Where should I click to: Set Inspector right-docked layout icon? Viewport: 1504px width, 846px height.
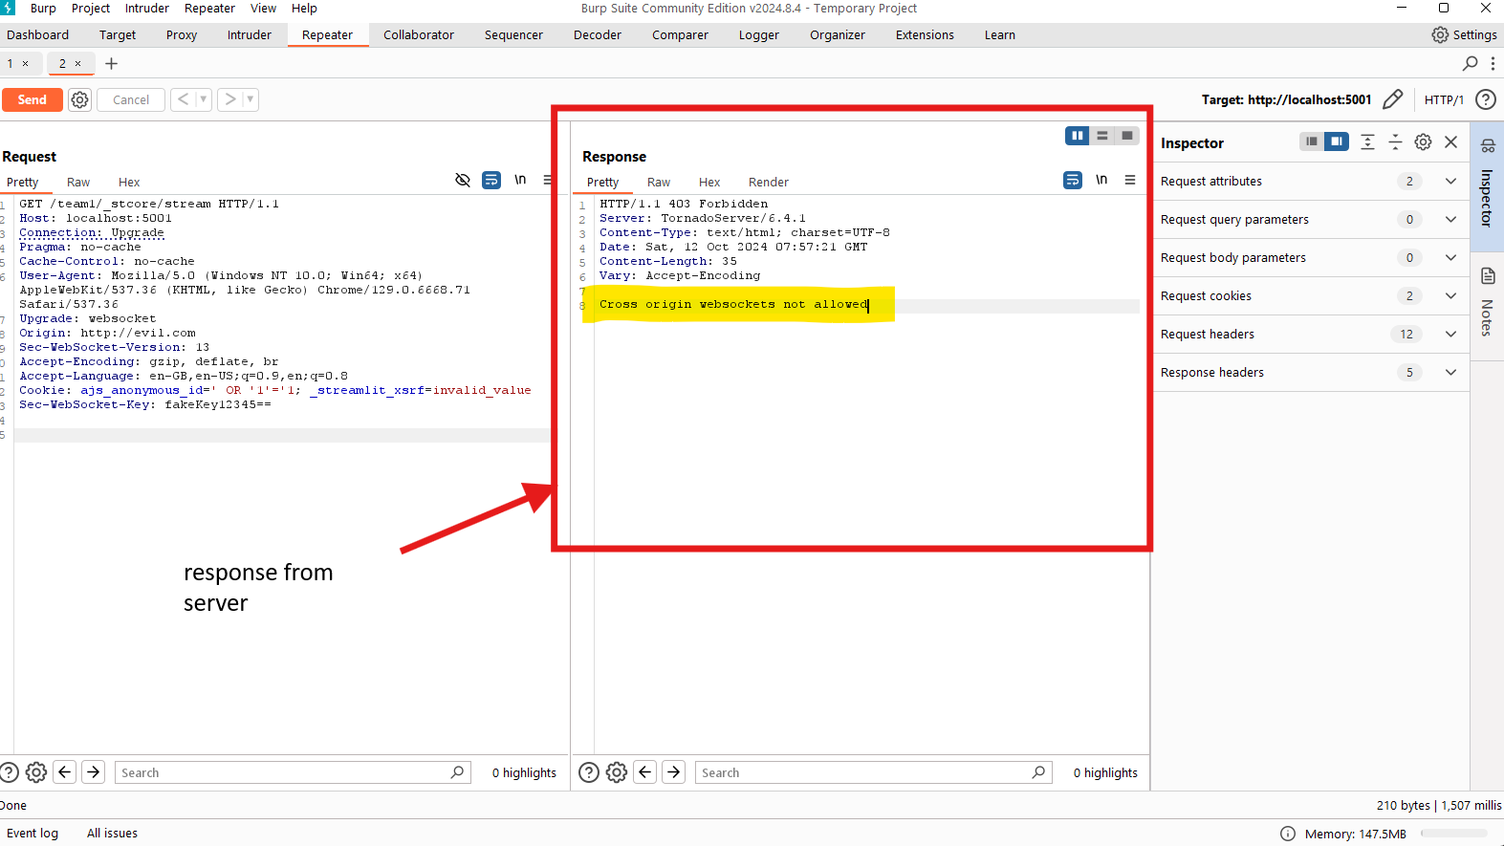(1337, 141)
